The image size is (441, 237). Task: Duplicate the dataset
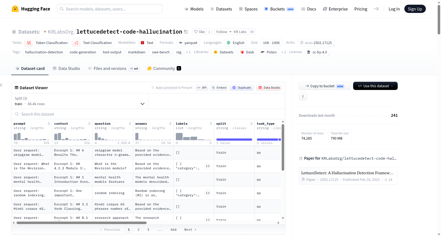(242, 88)
